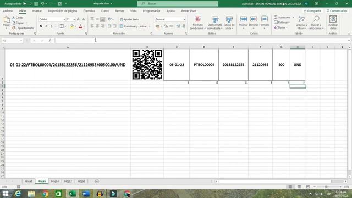Click the Eliminar cells button
This screenshot has width=352, height=198.
coord(254,23)
